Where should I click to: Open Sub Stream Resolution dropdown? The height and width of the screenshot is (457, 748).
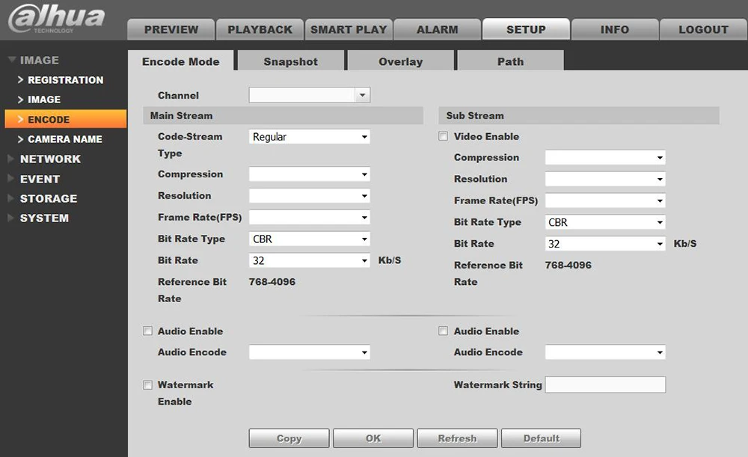pyautogui.click(x=605, y=179)
